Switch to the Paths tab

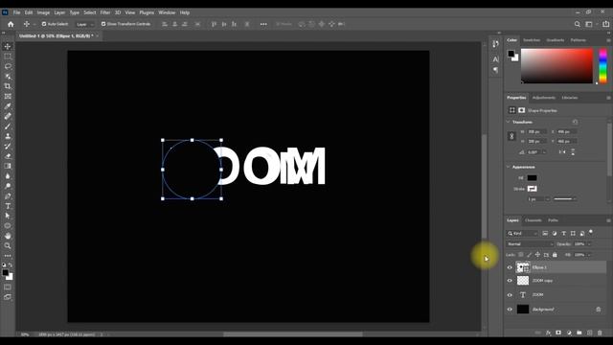coord(553,220)
